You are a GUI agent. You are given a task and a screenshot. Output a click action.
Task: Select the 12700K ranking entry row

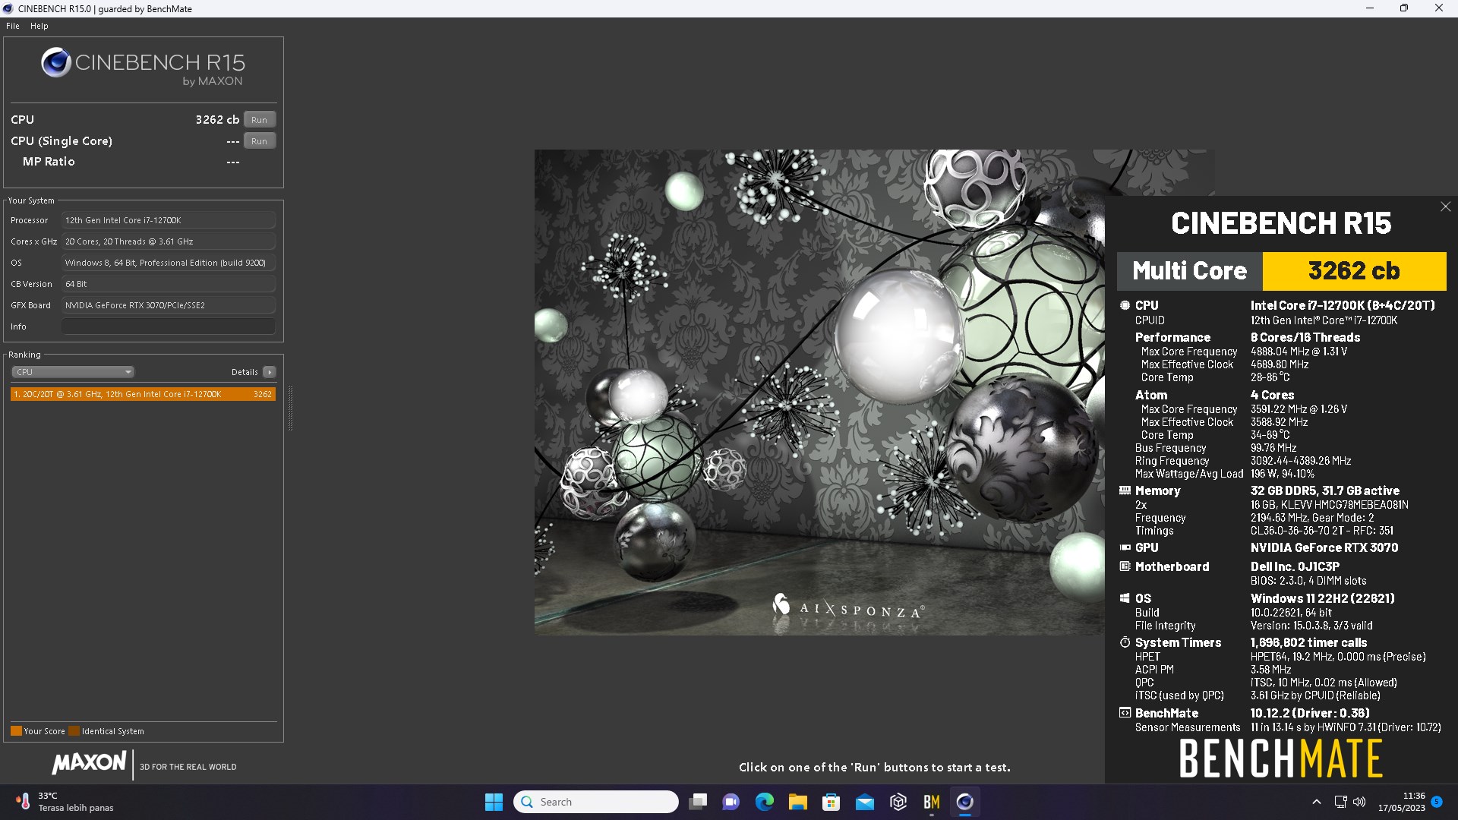[143, 394]
